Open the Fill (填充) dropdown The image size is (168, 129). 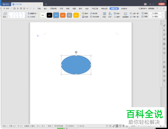86,13
